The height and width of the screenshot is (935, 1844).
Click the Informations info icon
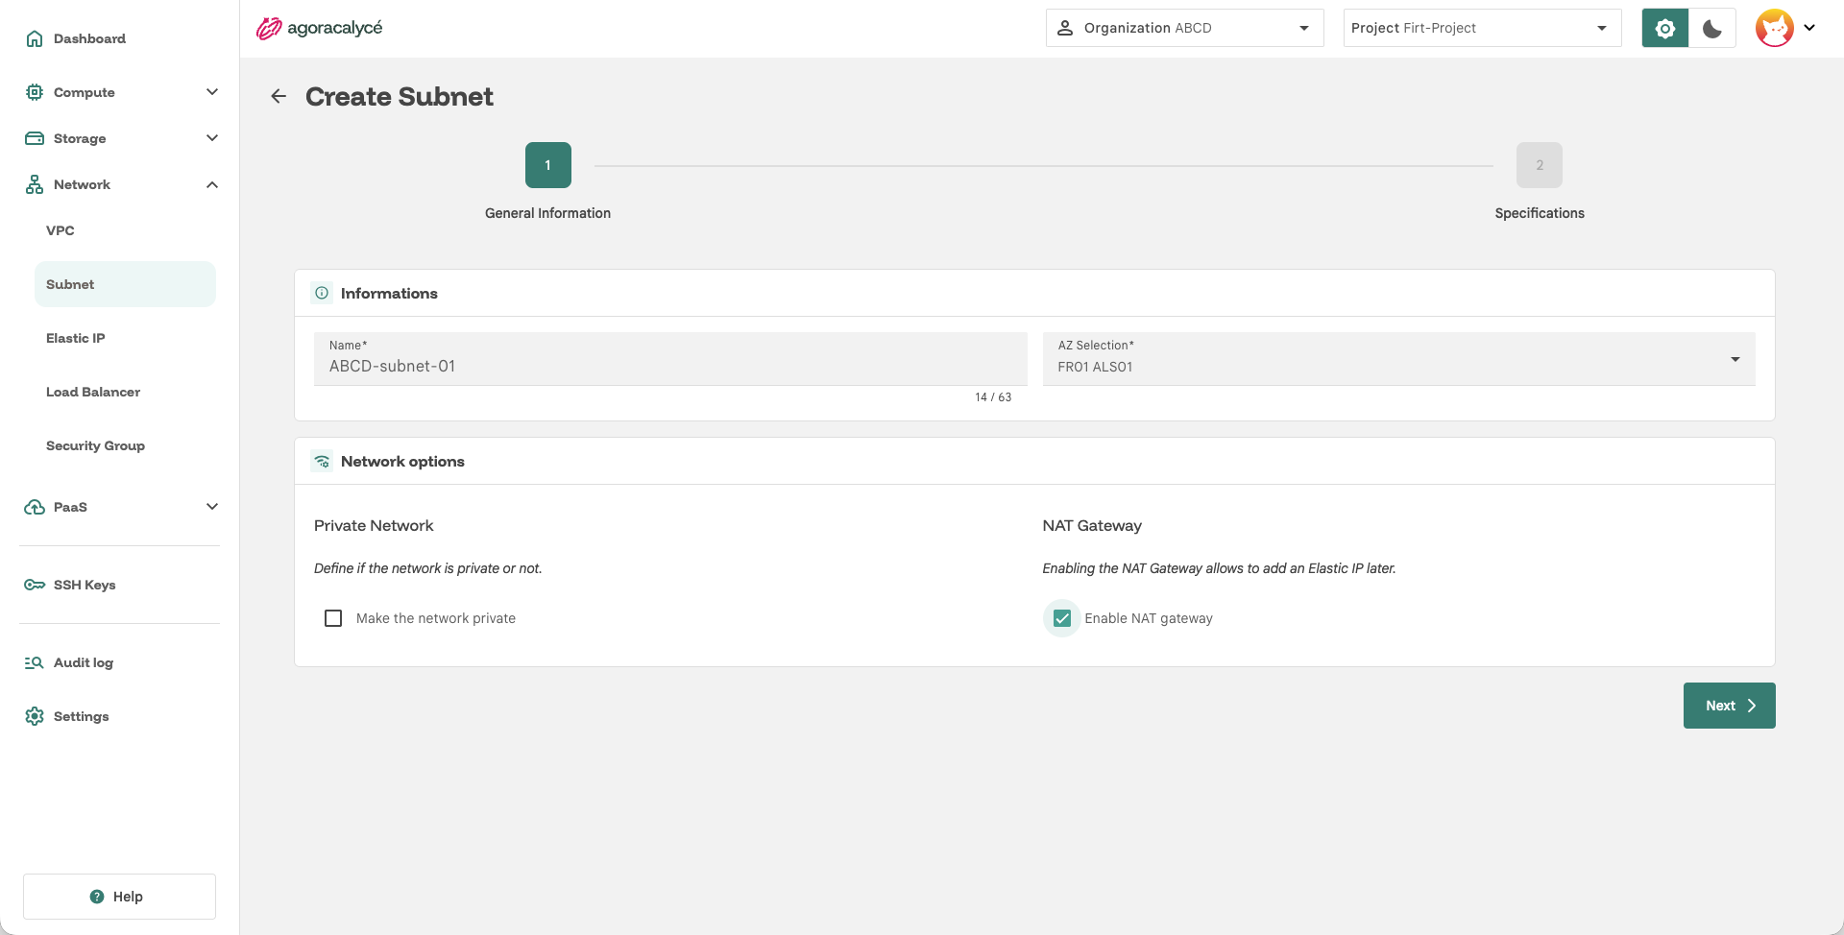click(322, 293)
